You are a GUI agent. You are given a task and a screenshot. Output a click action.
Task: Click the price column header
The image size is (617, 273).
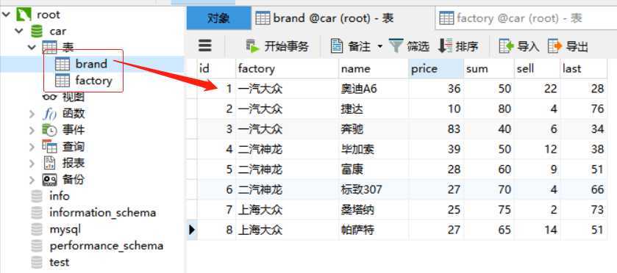[436, 69]
